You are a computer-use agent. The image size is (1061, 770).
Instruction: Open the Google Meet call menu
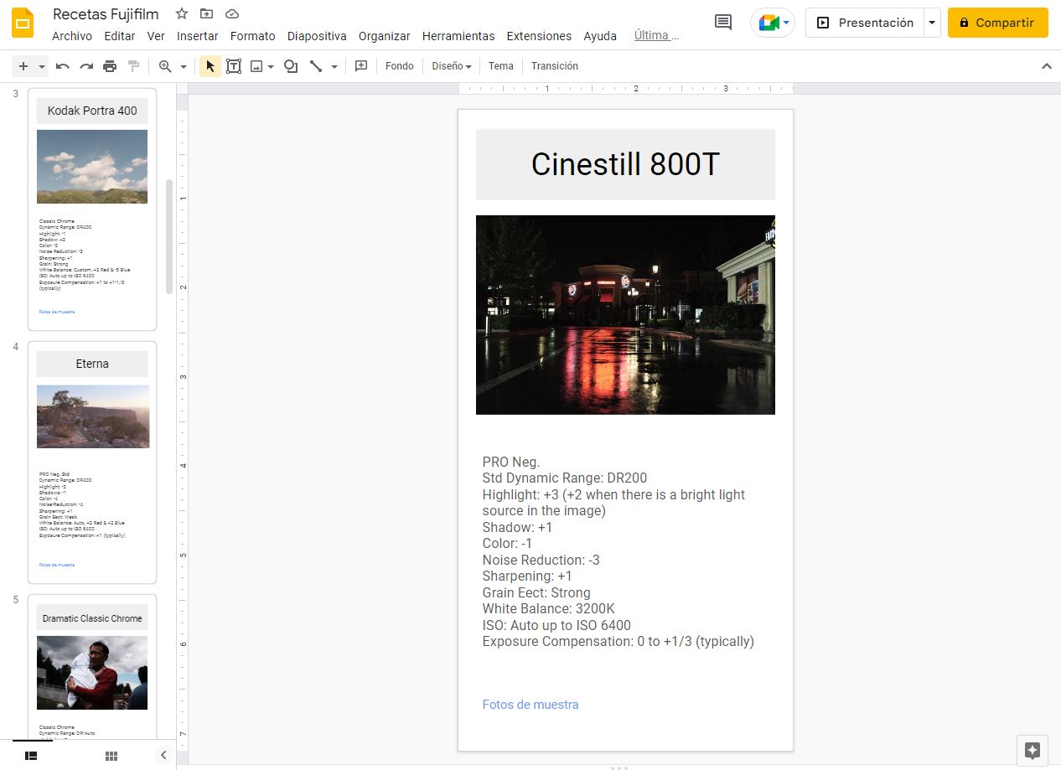coord(773,23)
